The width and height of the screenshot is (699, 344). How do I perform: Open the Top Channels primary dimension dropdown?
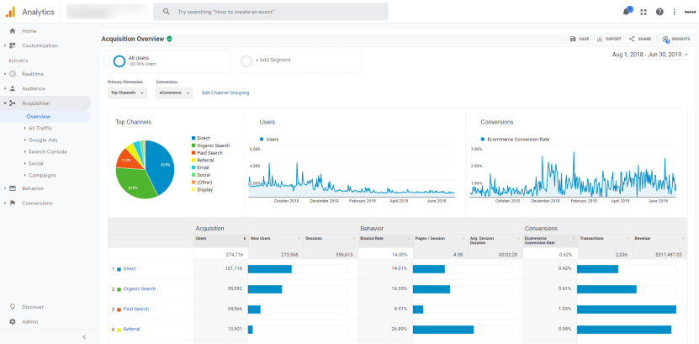(x=127, y=93)
